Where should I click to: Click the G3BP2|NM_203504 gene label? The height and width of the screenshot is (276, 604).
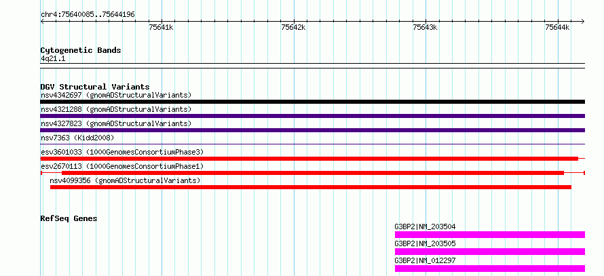426,226
